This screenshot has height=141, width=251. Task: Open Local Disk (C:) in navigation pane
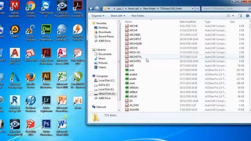[106, 81]
